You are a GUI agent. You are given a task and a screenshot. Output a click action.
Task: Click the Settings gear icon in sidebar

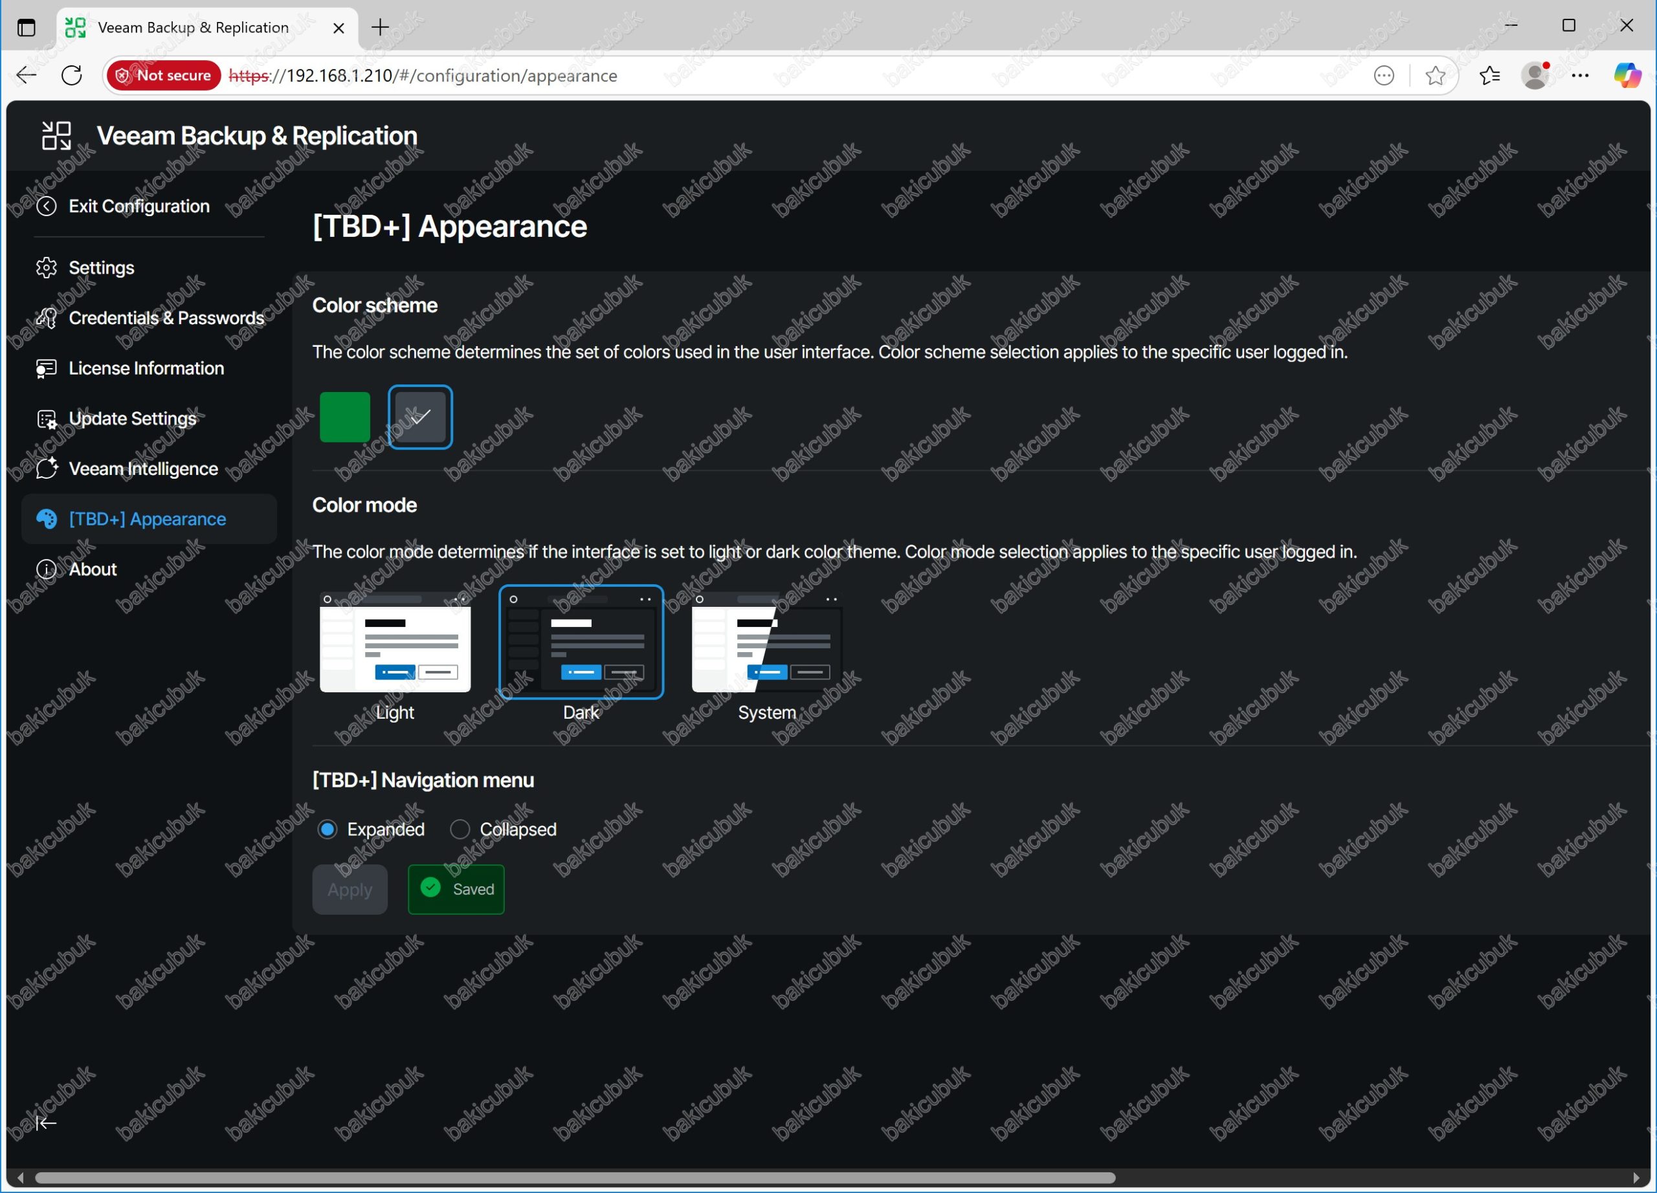[x=46, y=268]
